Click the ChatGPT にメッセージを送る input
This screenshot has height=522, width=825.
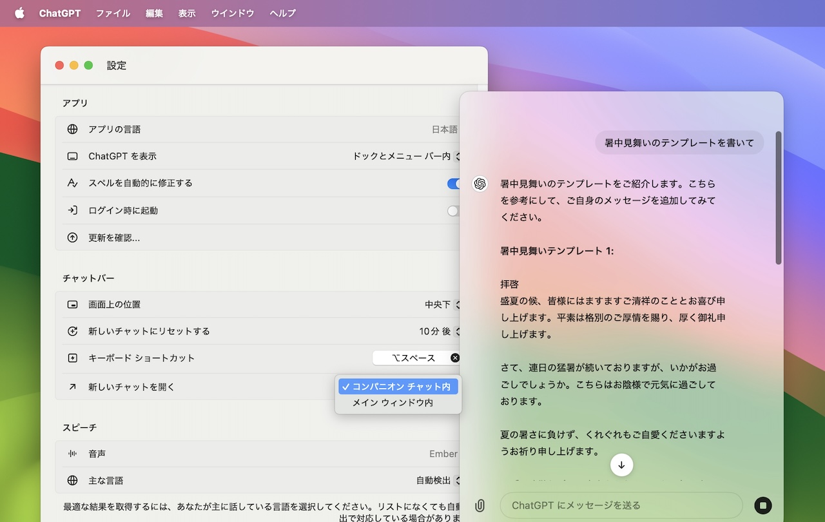[621, 505]
